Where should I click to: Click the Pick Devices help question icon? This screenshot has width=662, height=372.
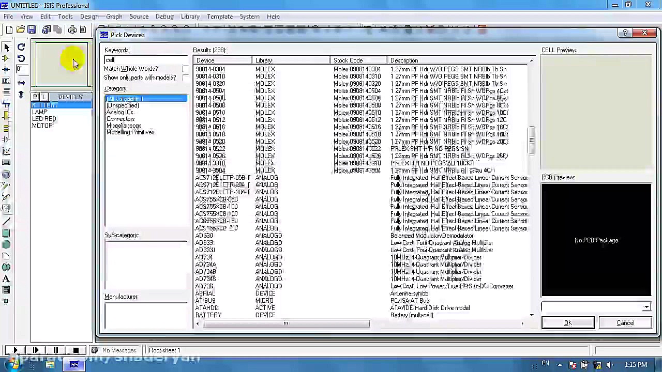(625, 34)
